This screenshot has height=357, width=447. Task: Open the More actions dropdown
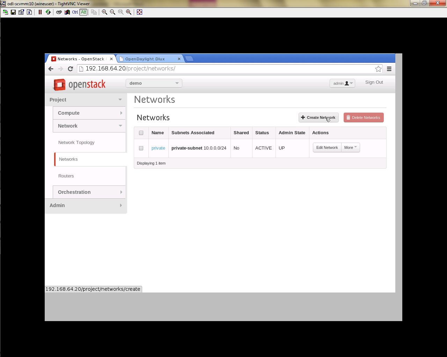[x=351, y=147]
